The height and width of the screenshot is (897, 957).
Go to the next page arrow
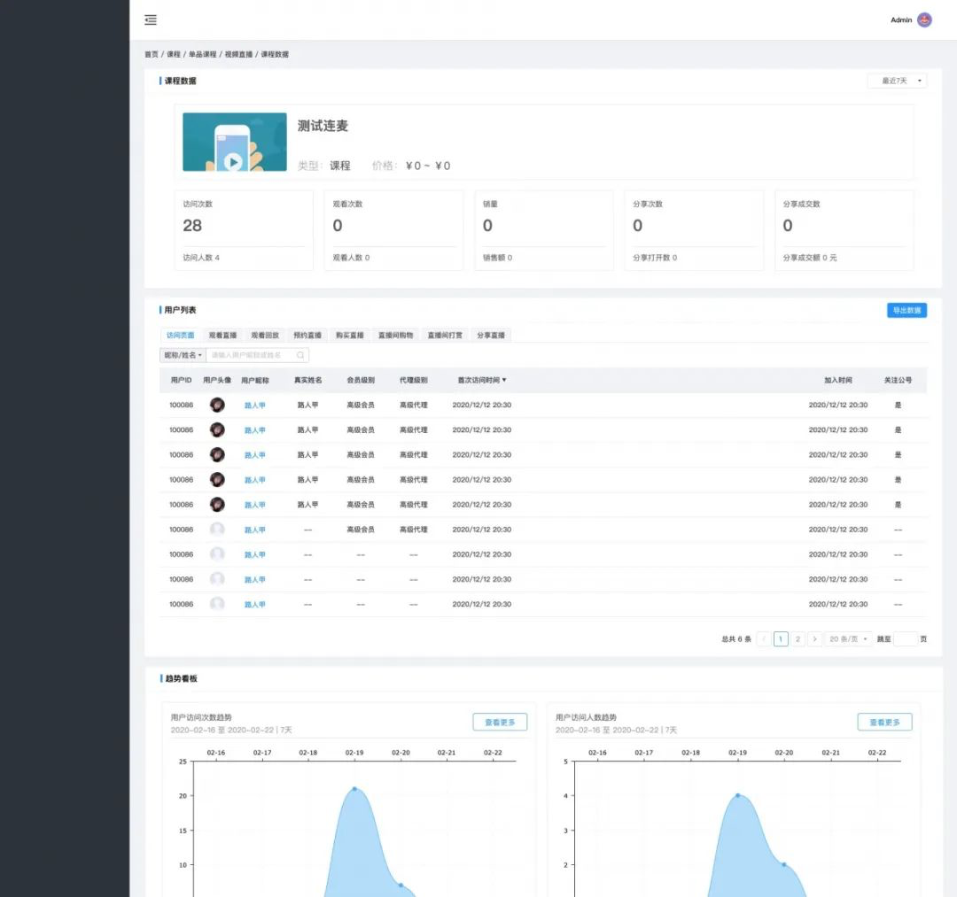pos(815,639)
